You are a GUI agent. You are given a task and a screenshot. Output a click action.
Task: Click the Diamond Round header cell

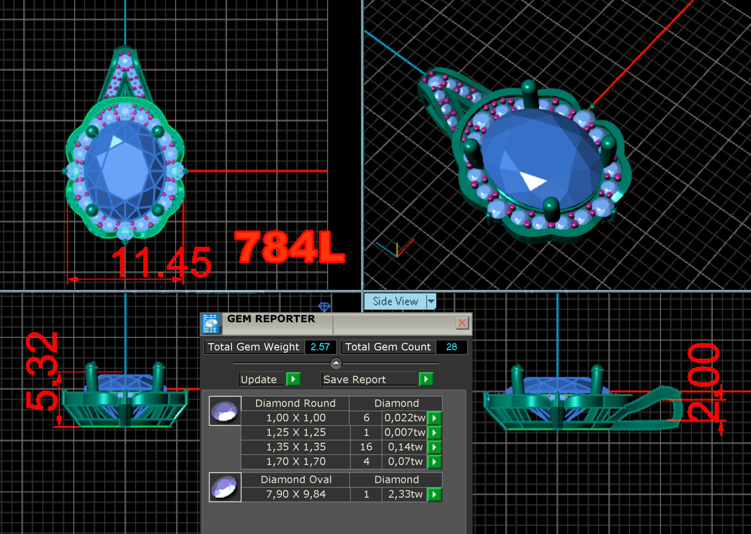[295, 403]
